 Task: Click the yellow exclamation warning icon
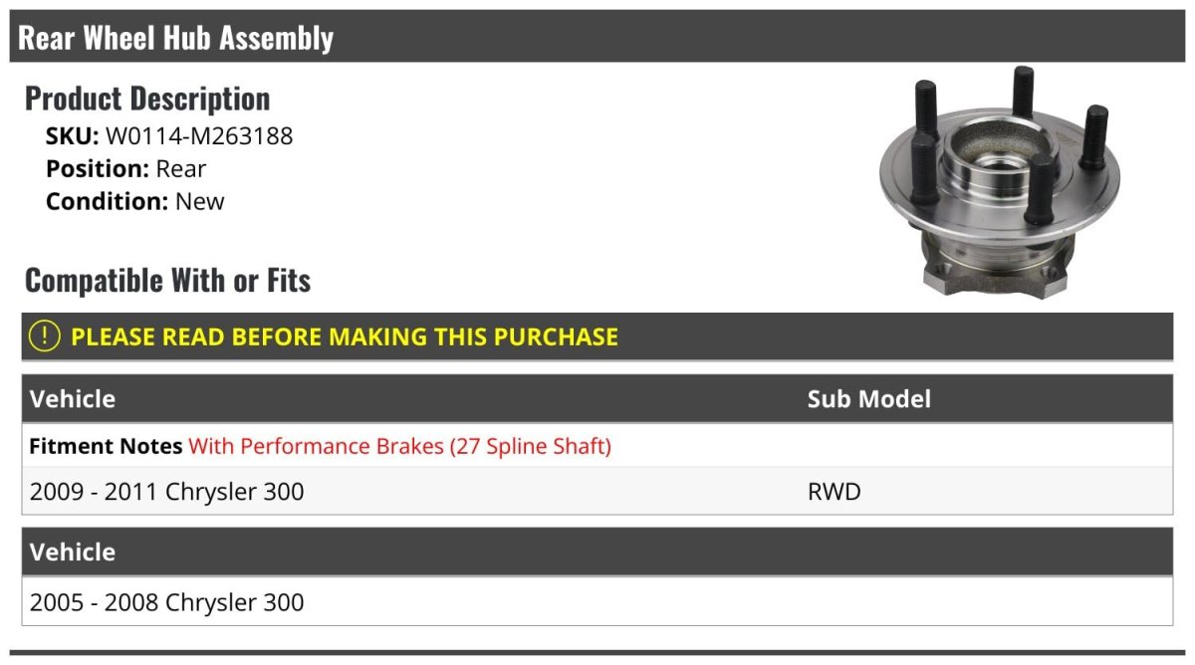pos(45,336)
